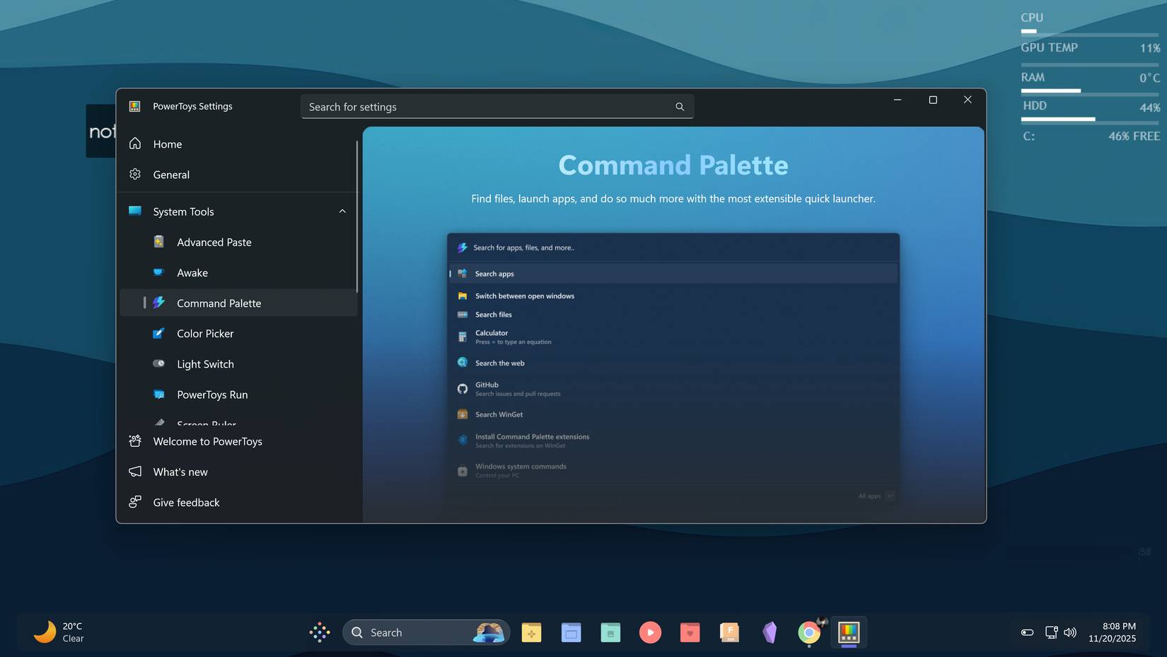
Task: Open the Color Picker module icon
Action: click(158, 333)
